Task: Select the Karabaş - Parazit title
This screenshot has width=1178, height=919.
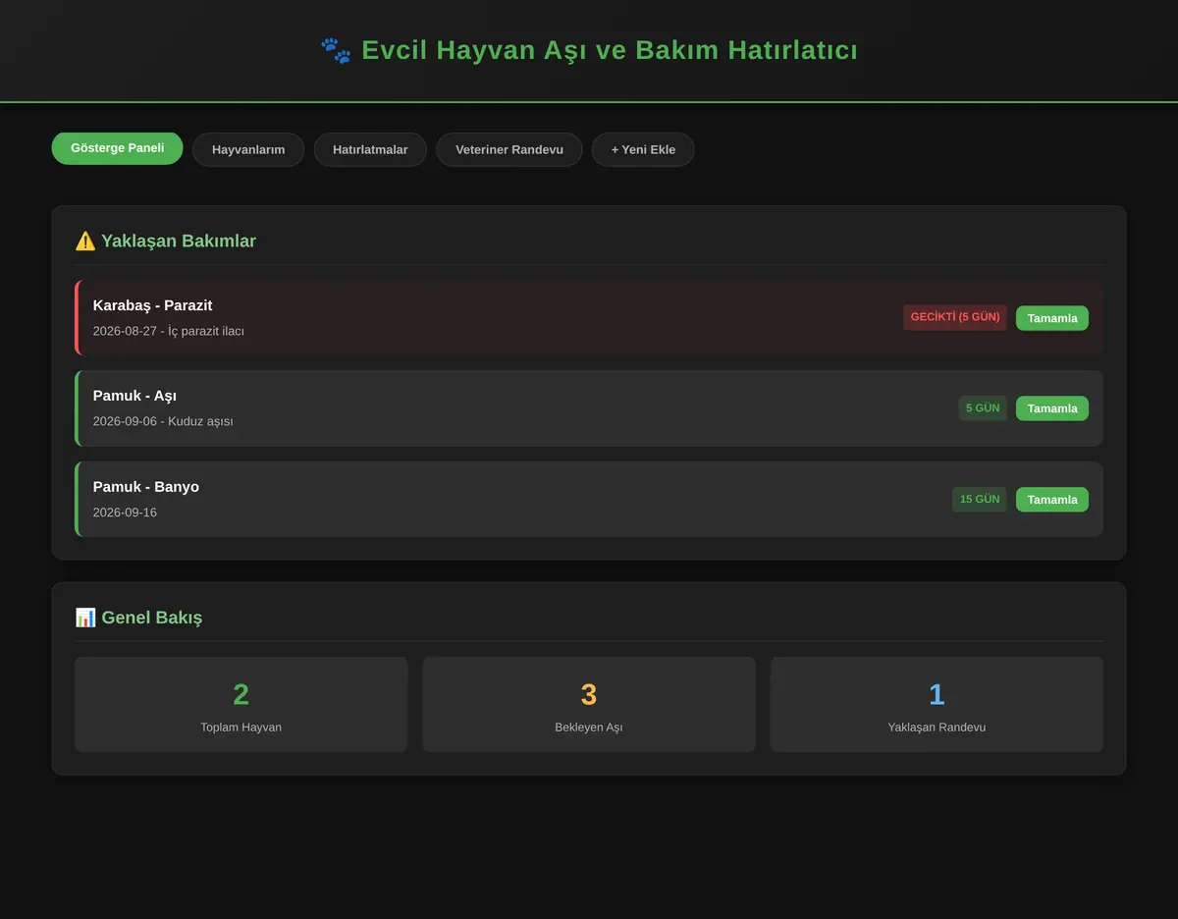Action: point(152,305)
